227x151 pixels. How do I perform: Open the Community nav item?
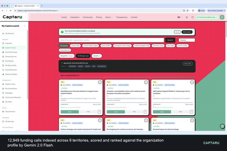(88, 17)
